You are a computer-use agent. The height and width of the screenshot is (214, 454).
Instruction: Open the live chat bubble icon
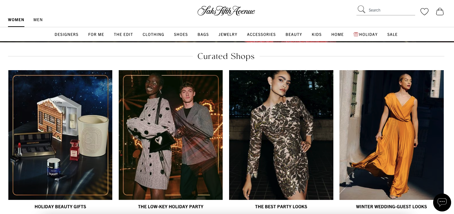tap(442, 202)
